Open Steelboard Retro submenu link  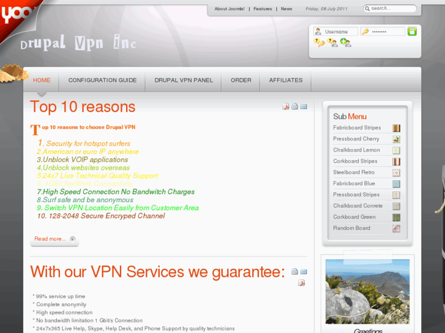354,172
